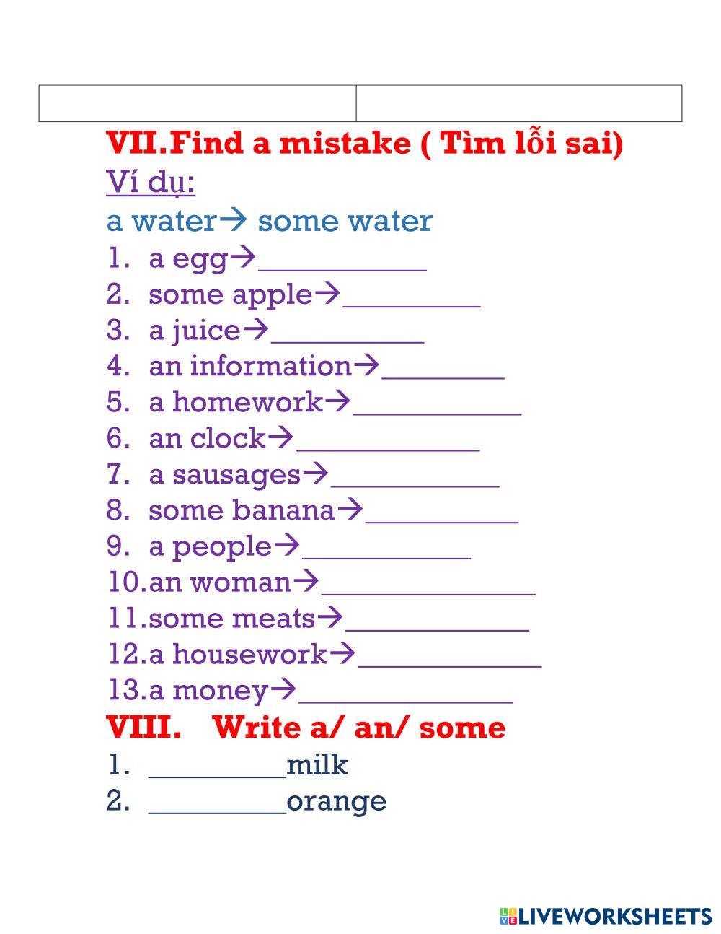Click the top-right empty table cell
Viewport: 721px width, 934px height.
coord(519,103)
